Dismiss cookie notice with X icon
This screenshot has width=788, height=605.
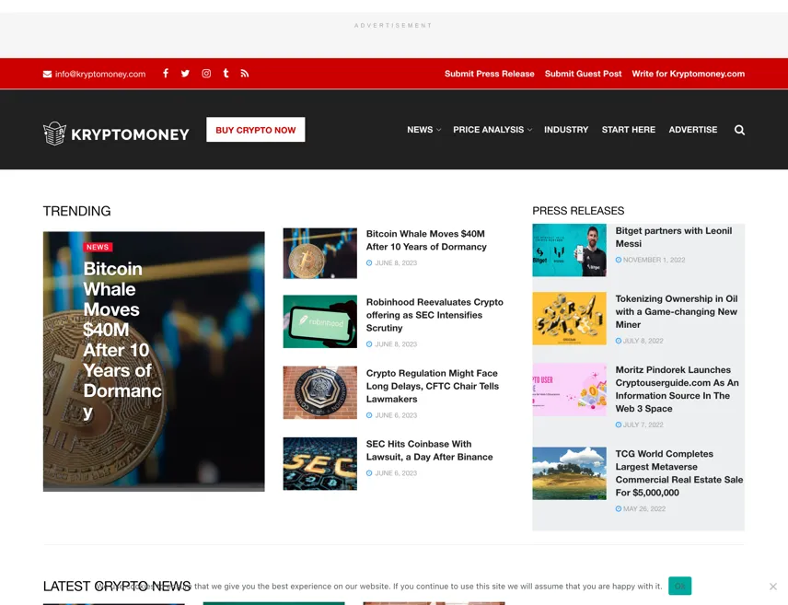tap(773, 587)
